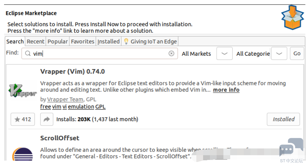Click the Eclipse Marketplace box icon
Screen dimensions: 306x166
pyautogui.click(x=292, y=17)
